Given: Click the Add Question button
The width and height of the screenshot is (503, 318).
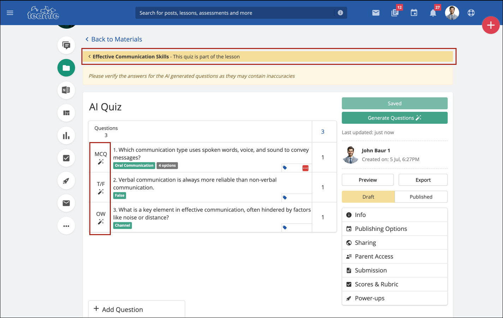Looking at the screenshot, I should coord(137,309).
